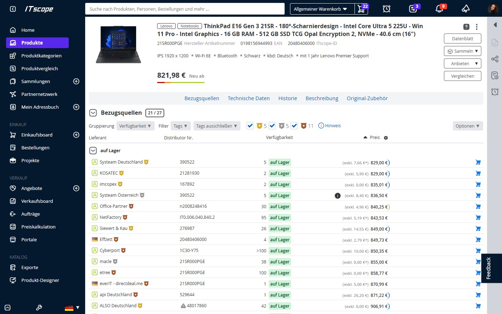Toggle the gold badge supplier checkbox

point(250,126)
